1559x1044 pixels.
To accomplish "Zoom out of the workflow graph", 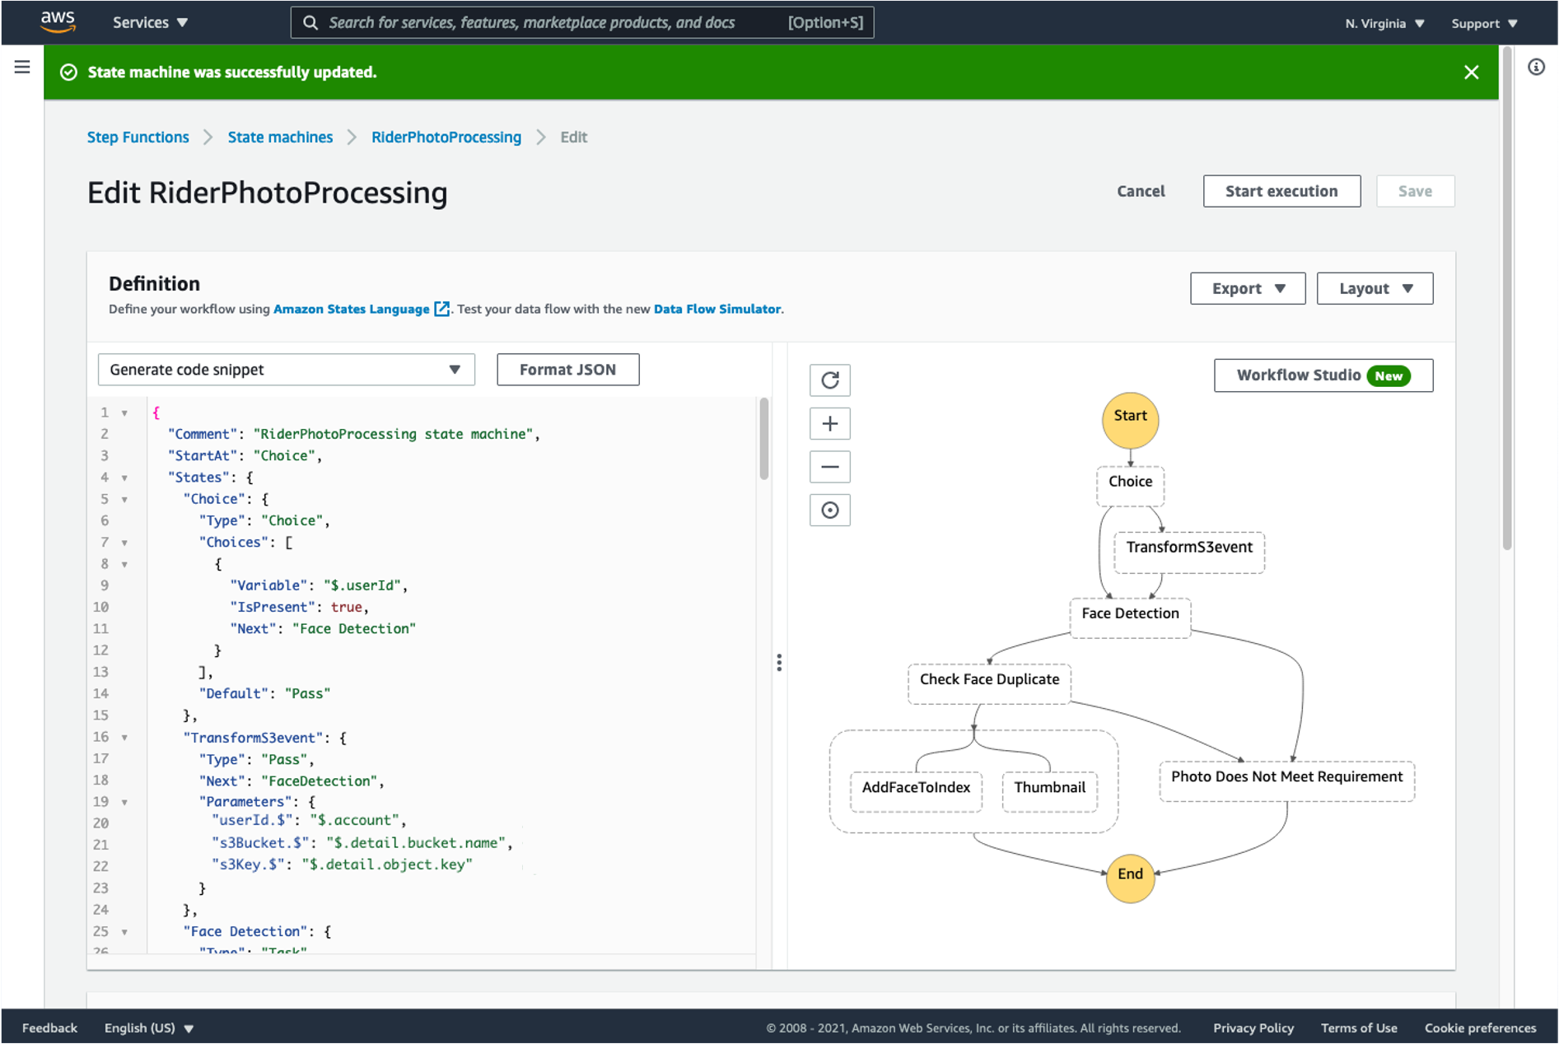I will [829, 467].
